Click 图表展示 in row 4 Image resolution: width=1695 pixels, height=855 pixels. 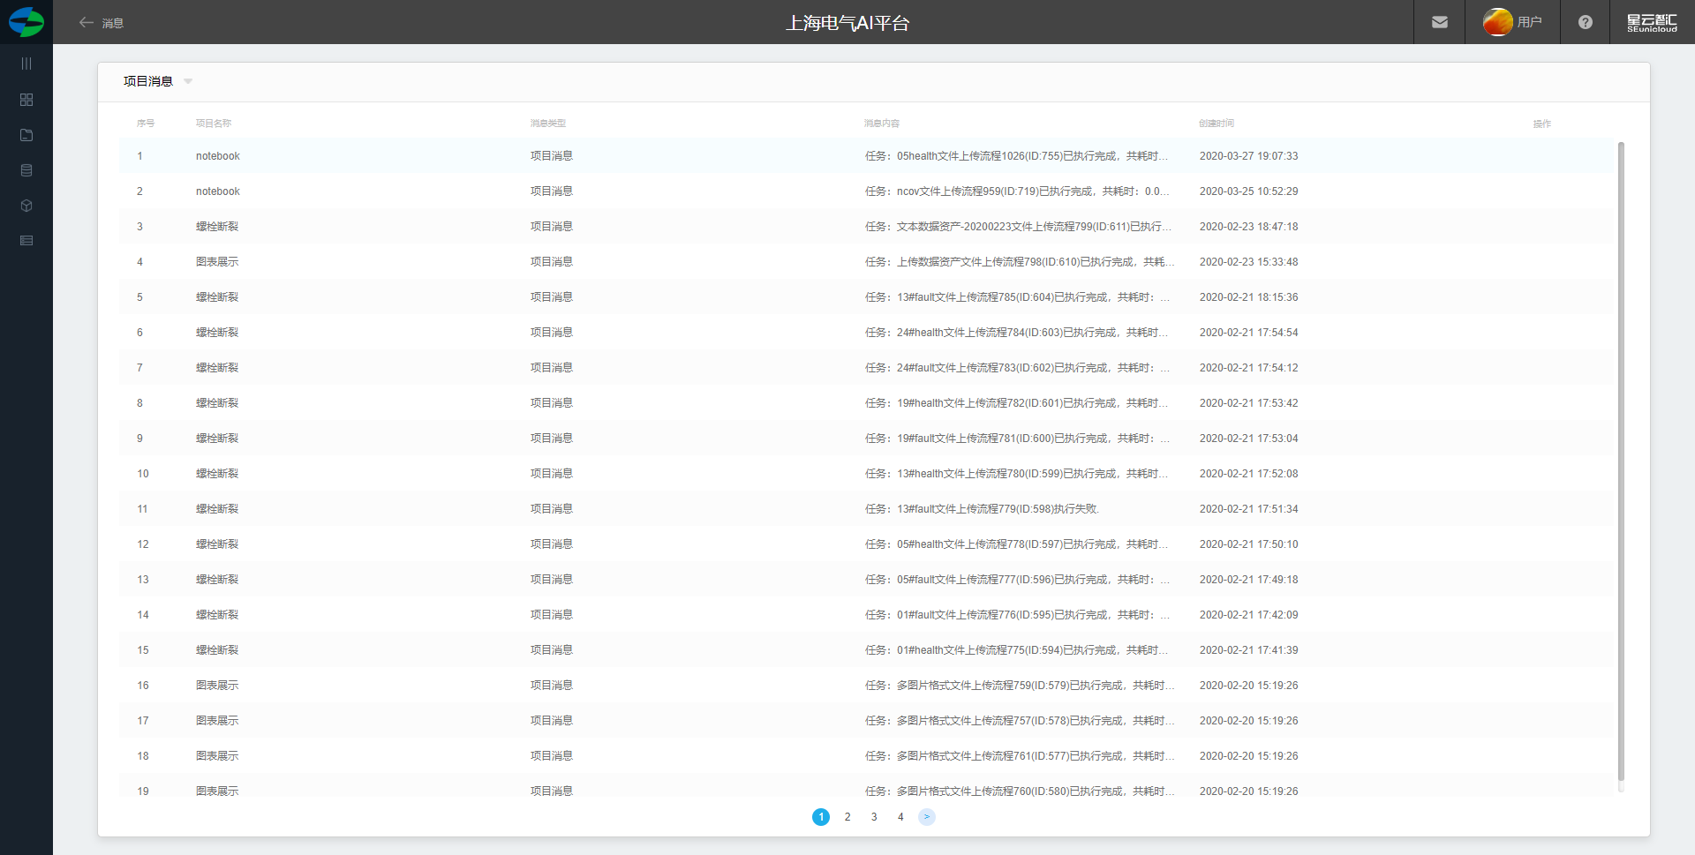pyautogui.click(x=217, y=262)
